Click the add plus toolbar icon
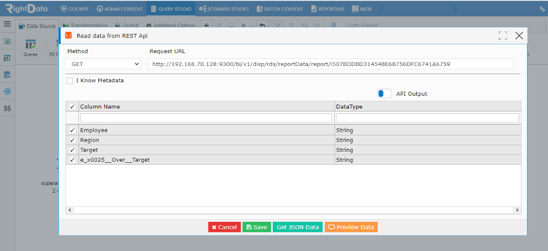This screenshot has width=548, height=251. pos(206,26)
